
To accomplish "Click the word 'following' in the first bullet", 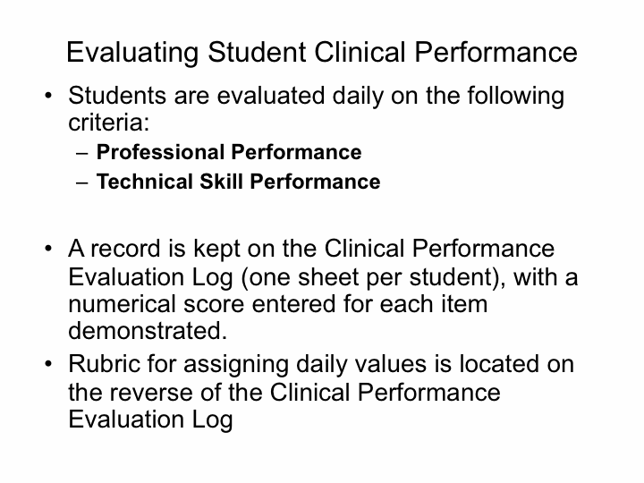I will point(516,96).
